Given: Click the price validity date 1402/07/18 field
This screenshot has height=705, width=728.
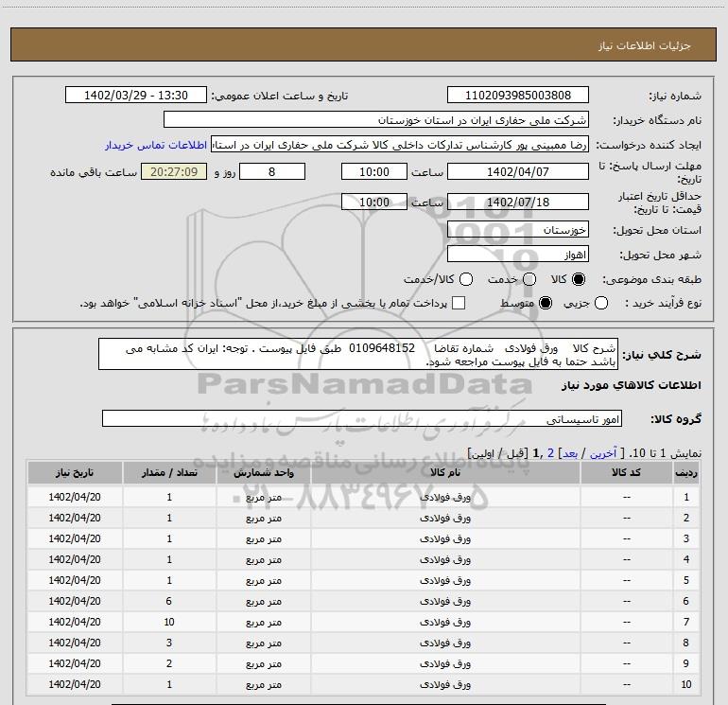Looking at the screenshot, I should point(517,202).
